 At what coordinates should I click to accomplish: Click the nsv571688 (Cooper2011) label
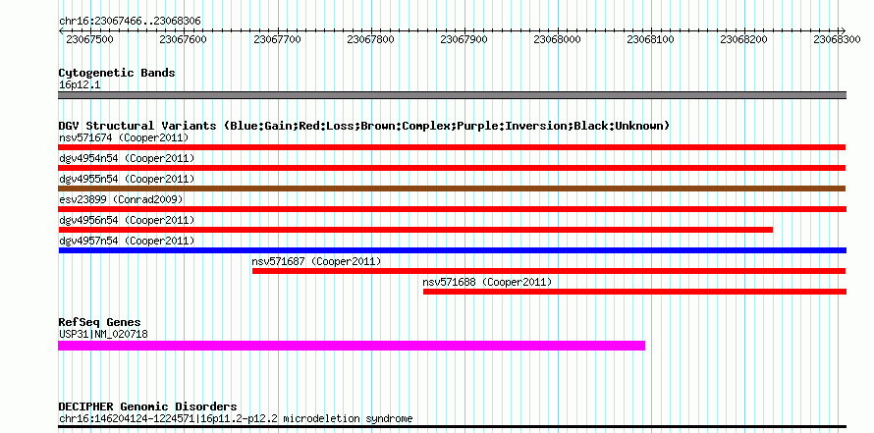[488, 282]
